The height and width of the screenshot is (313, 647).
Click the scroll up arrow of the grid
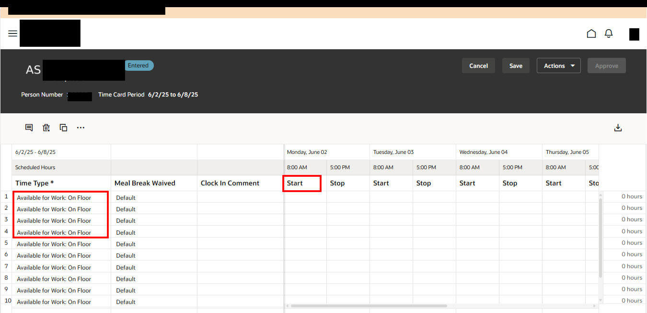601,194
